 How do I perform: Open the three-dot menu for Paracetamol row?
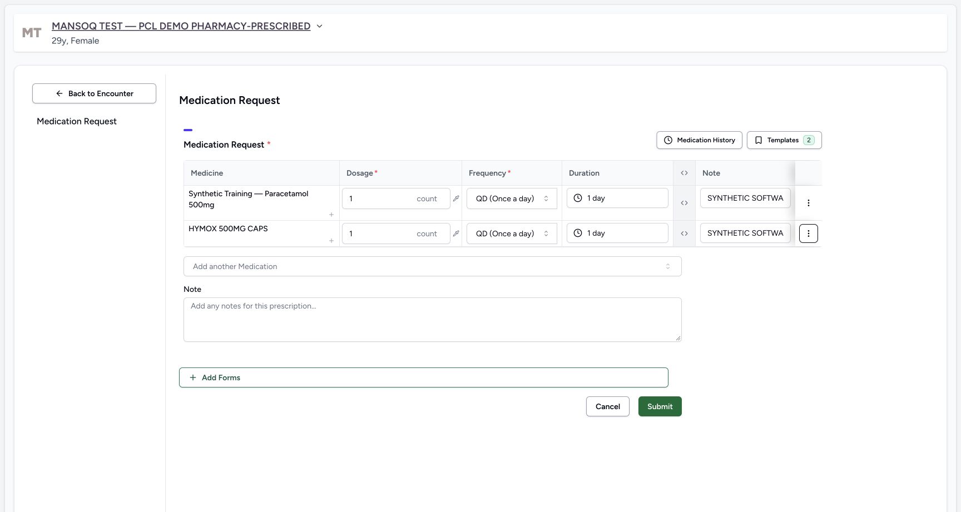click(808, 203)
